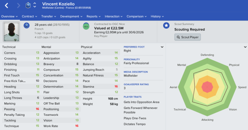248x130 pixels.
Task: Expand the attribute polygon panel chevron
Action: (245, 47)
